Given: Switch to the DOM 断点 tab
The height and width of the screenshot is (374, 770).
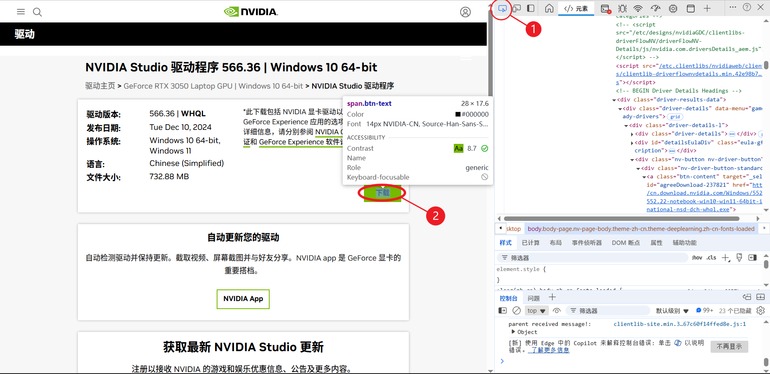Looking at the screenshot, I should [626, 243].
